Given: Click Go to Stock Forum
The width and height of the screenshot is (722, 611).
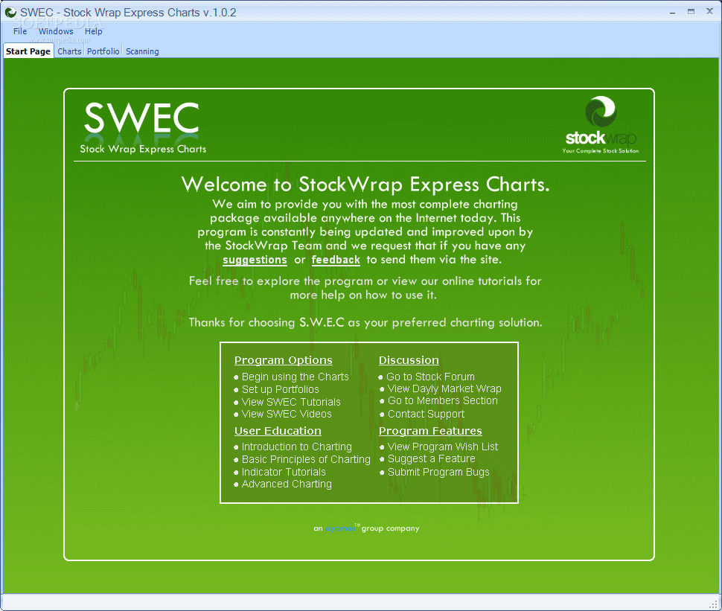Looking at the screenshot, I should [430, 377].
